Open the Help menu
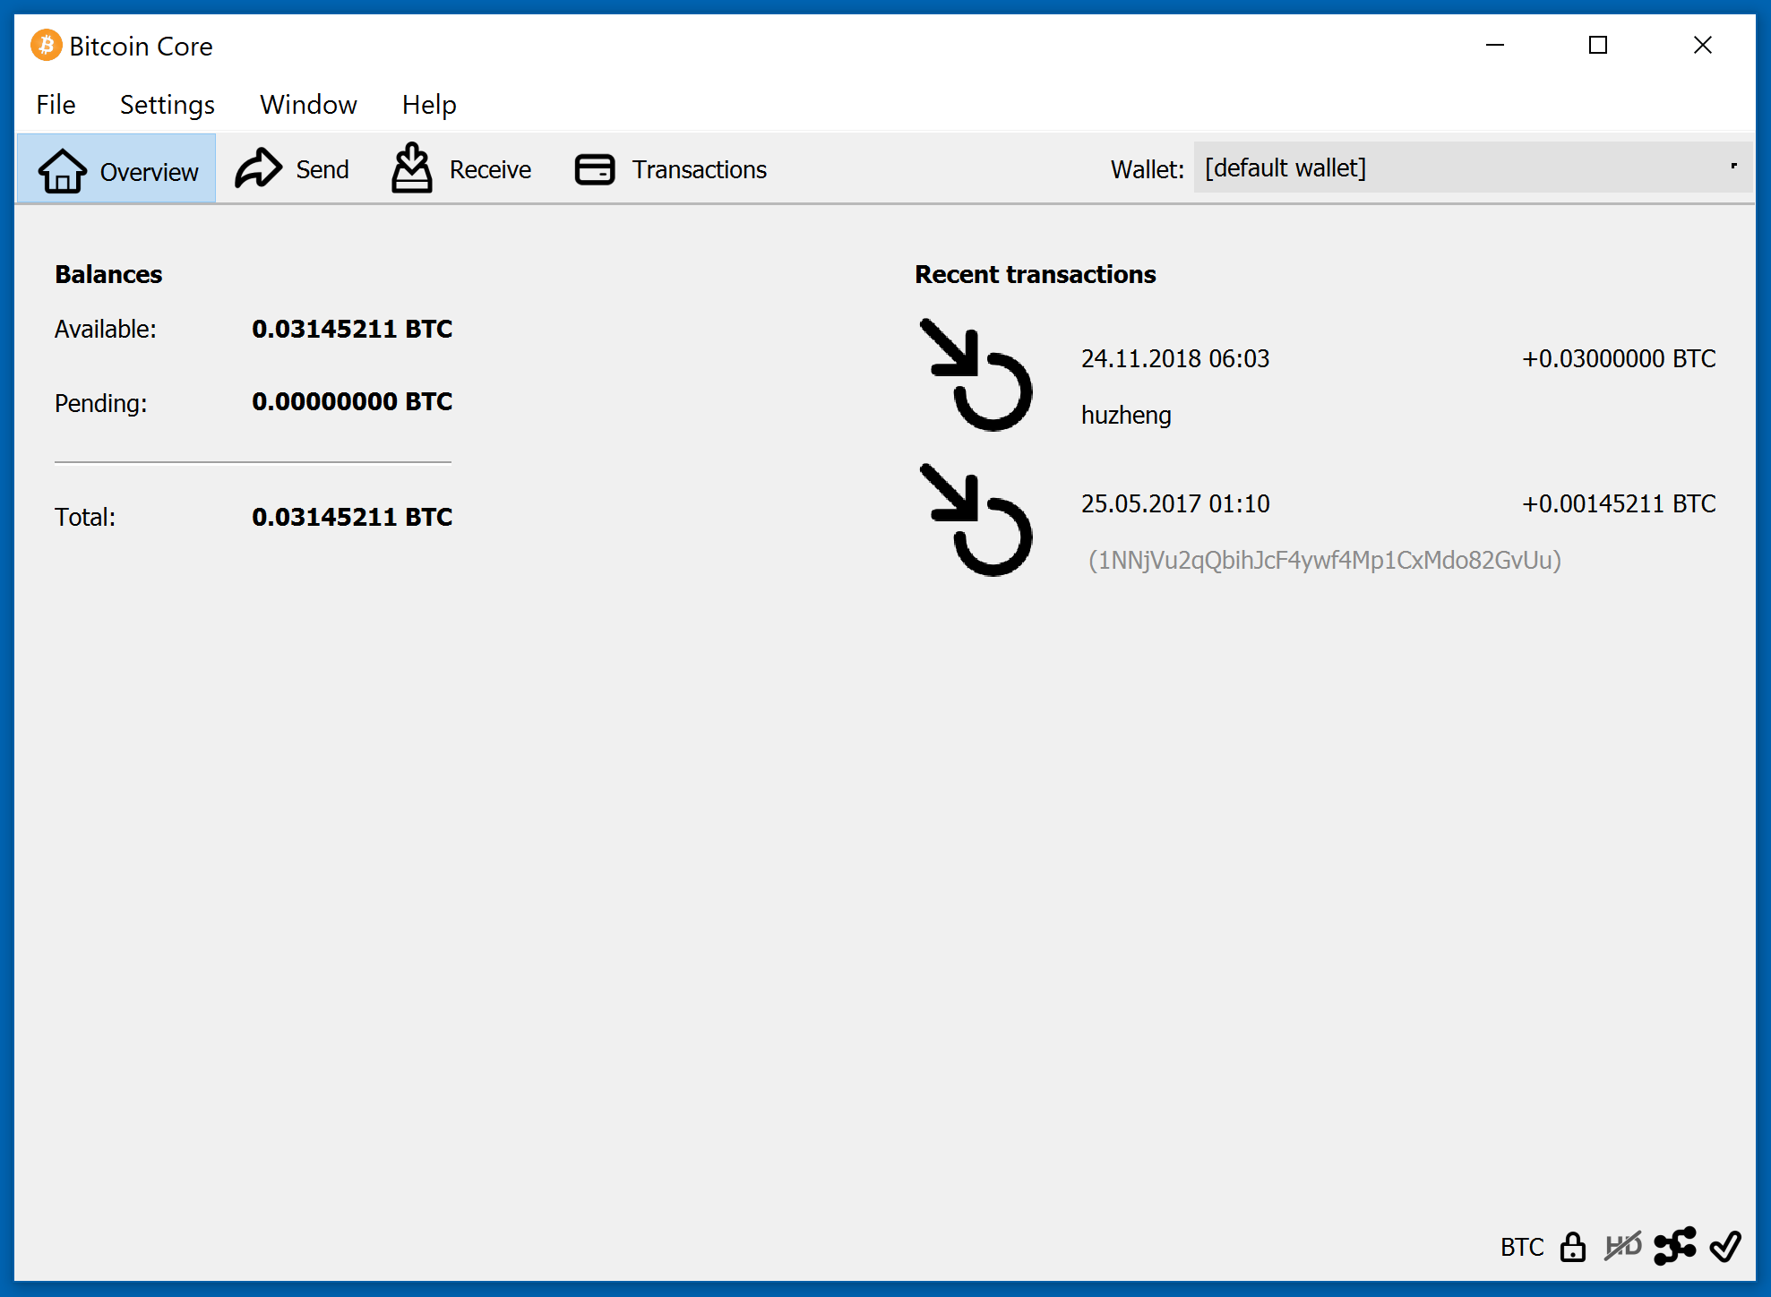Screen dimensions: 1771x1297 tap(428, 105)
